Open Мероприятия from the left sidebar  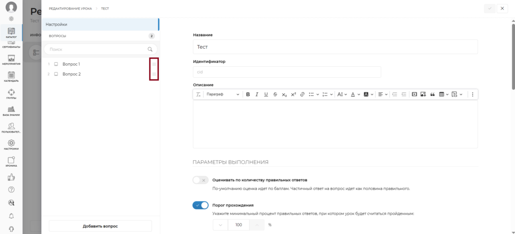11,60
